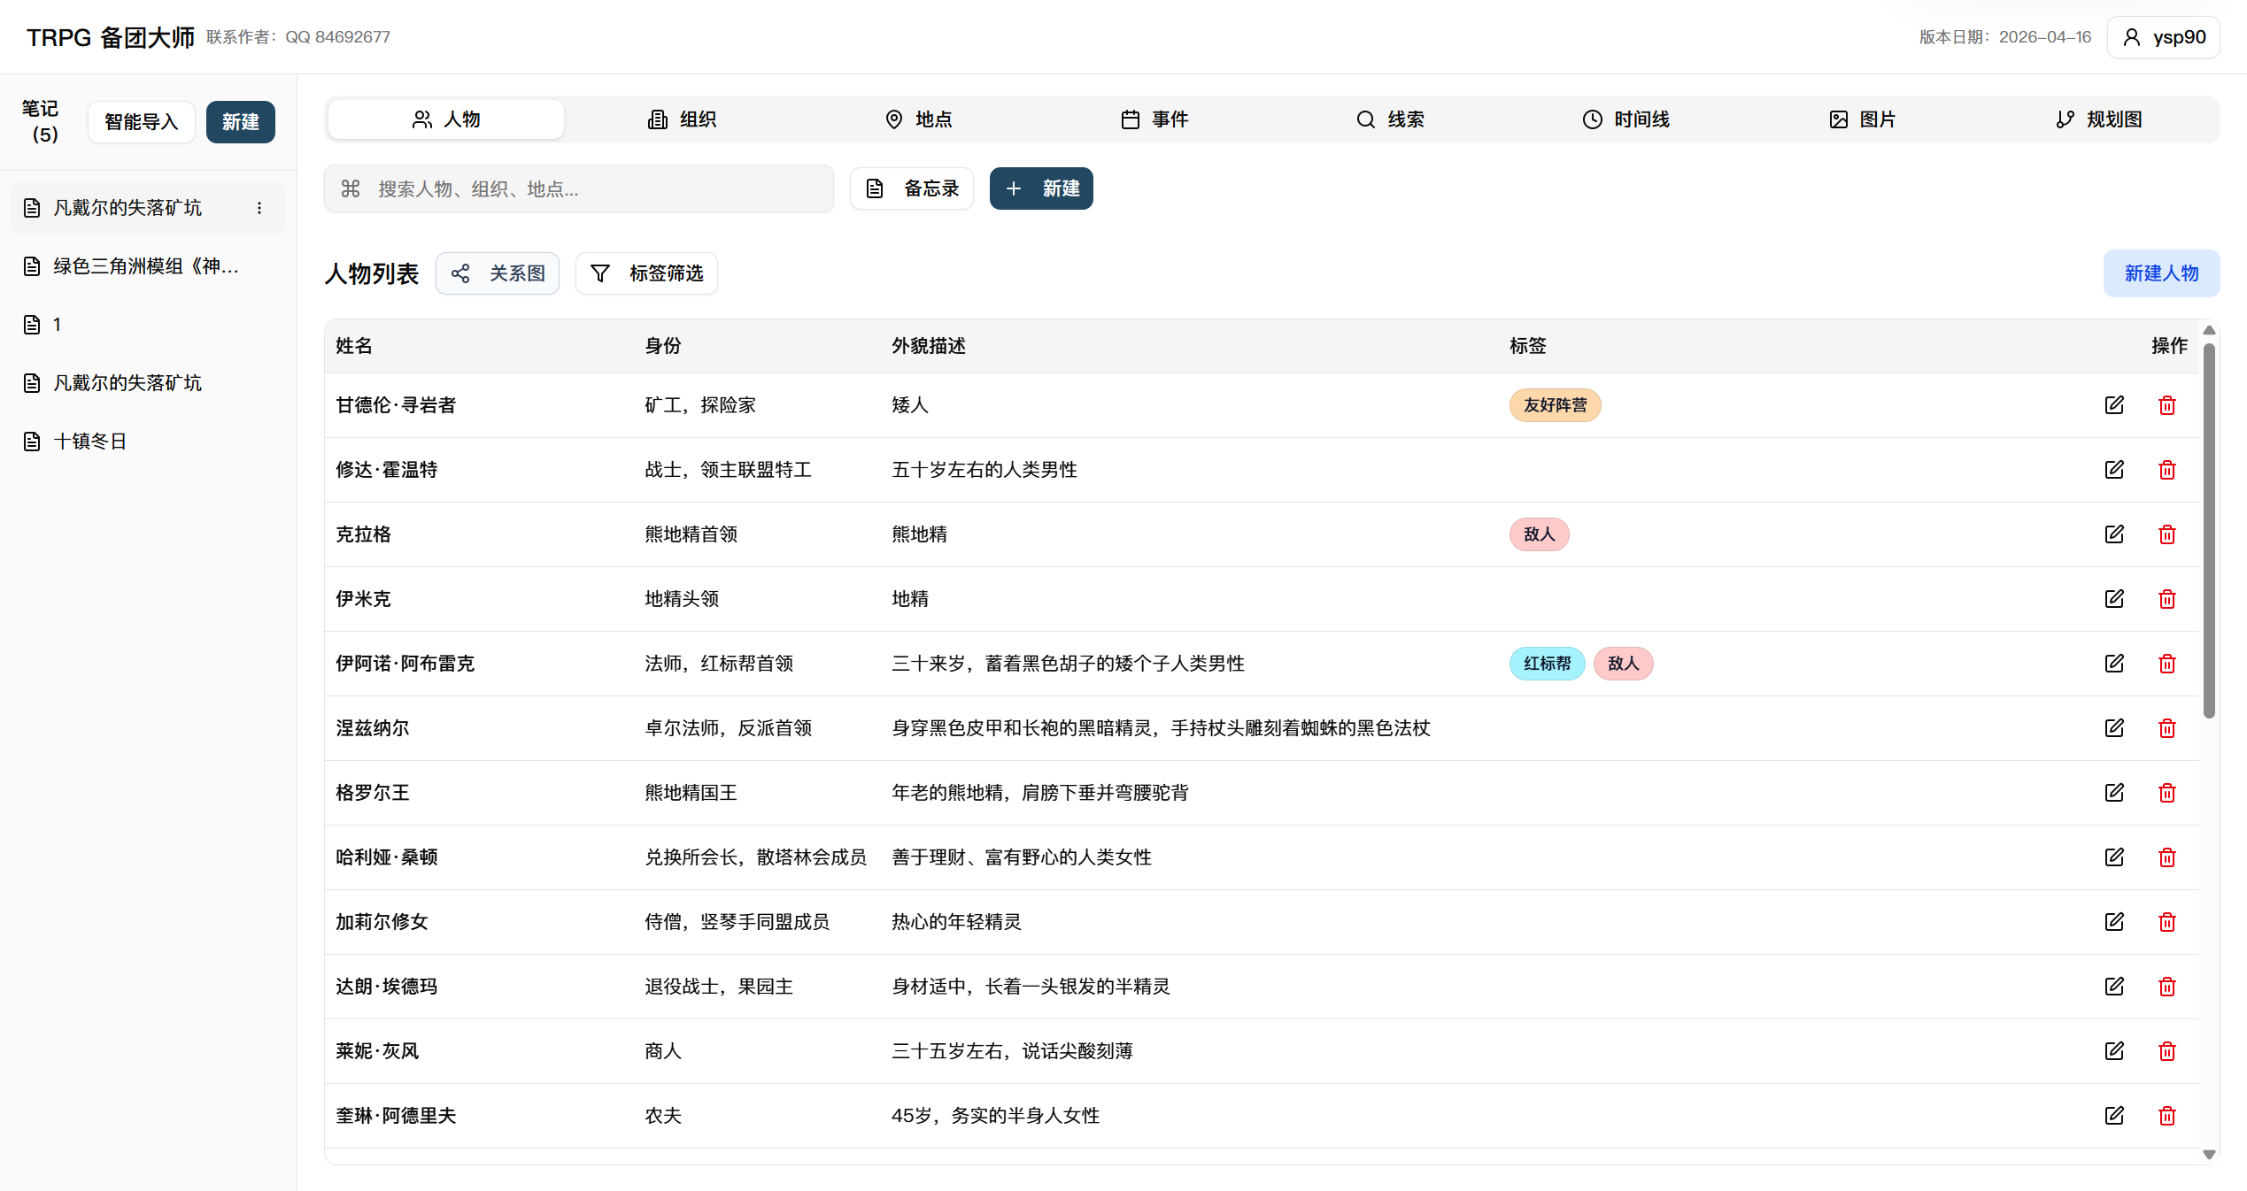This screenshot has width=2247, height=1191.
Task: Delete 伊阿诺·阿布雷克 entry
Action: pyautogui.click(x=2167, y=664)
